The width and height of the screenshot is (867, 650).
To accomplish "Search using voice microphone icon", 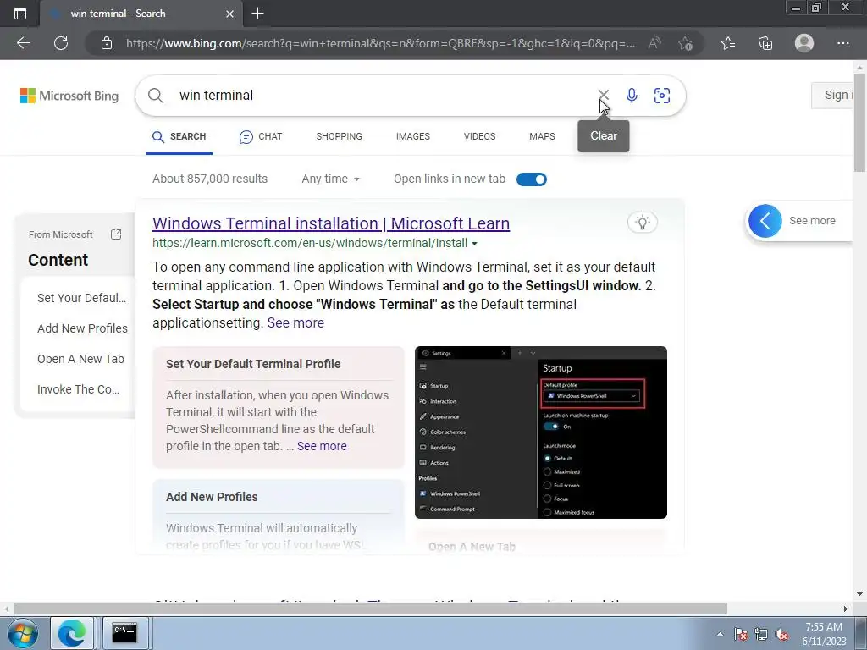I will point(632,96).
